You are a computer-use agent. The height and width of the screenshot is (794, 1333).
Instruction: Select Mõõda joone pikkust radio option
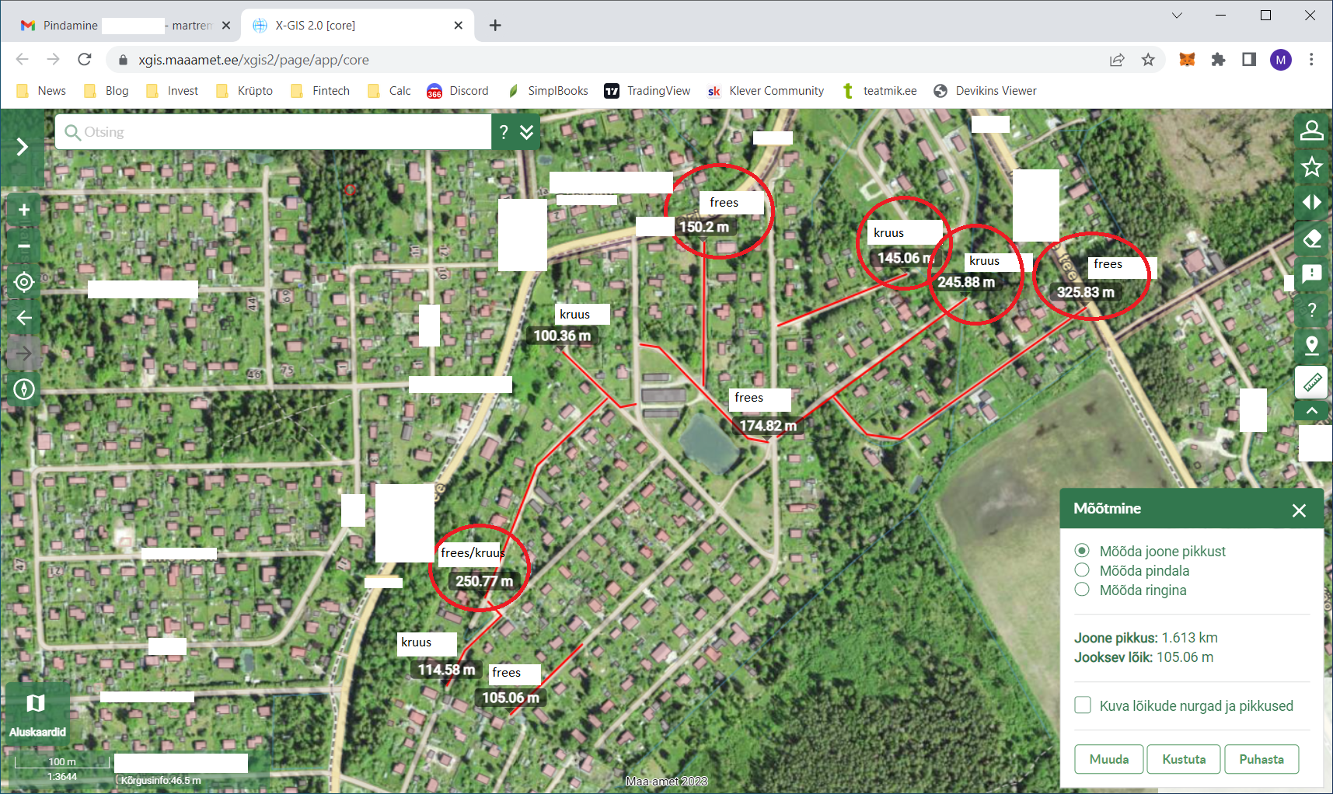(x=1082, y=551)
